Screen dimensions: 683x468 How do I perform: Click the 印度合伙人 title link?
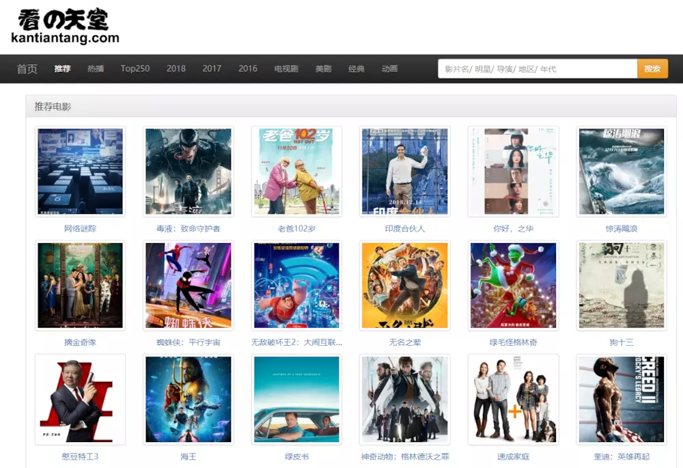click(404, 228)
